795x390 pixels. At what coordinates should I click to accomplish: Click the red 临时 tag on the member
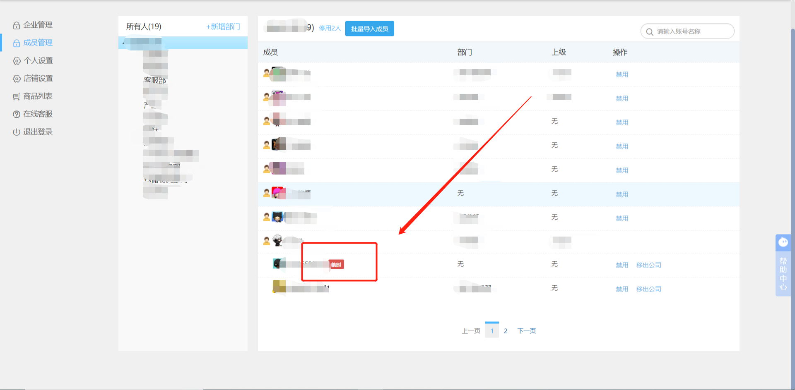coord(336,265)
